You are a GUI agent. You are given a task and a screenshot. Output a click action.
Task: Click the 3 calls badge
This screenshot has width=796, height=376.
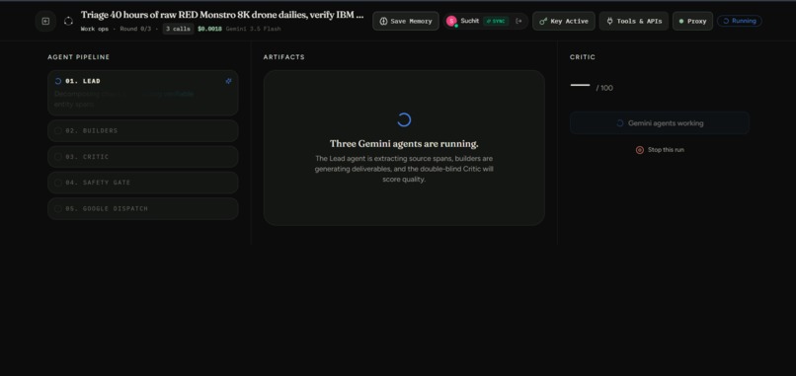178,29
